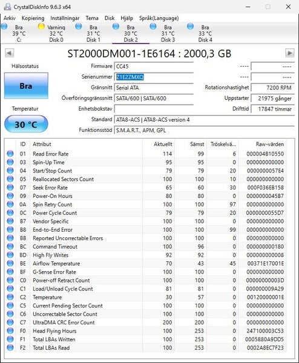Select the yellow Varning Disk 0 icon
The width and height of the screenshot is (299, 363).
click(41, 27)
